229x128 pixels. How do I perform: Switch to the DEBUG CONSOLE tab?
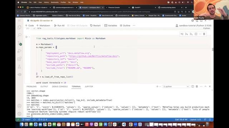[x=60, y=86]
